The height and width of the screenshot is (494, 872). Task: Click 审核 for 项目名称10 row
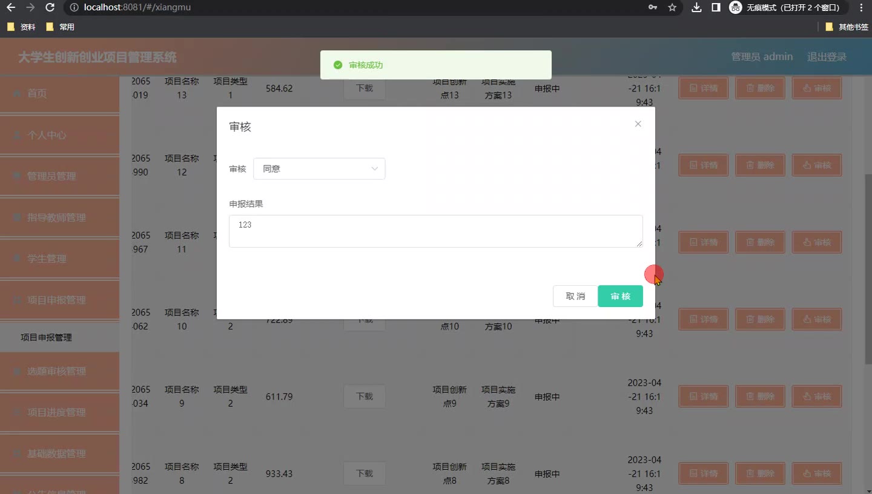coord(817,319)
